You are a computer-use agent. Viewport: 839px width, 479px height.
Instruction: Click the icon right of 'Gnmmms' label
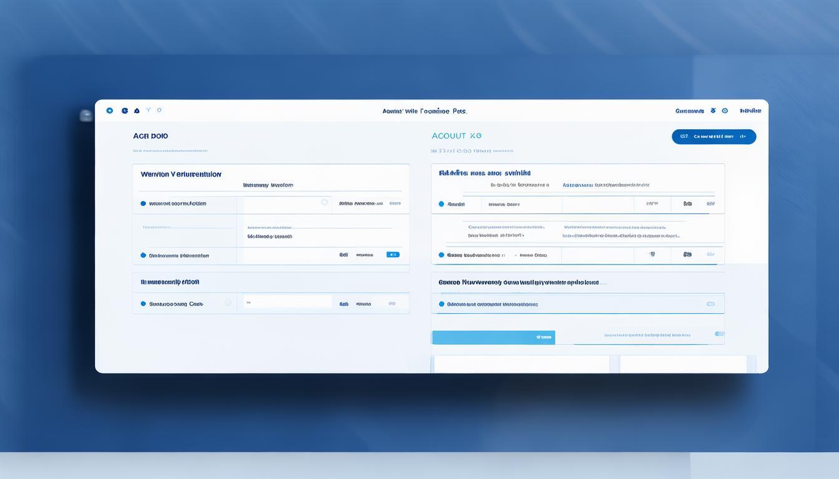coord(713,110)
